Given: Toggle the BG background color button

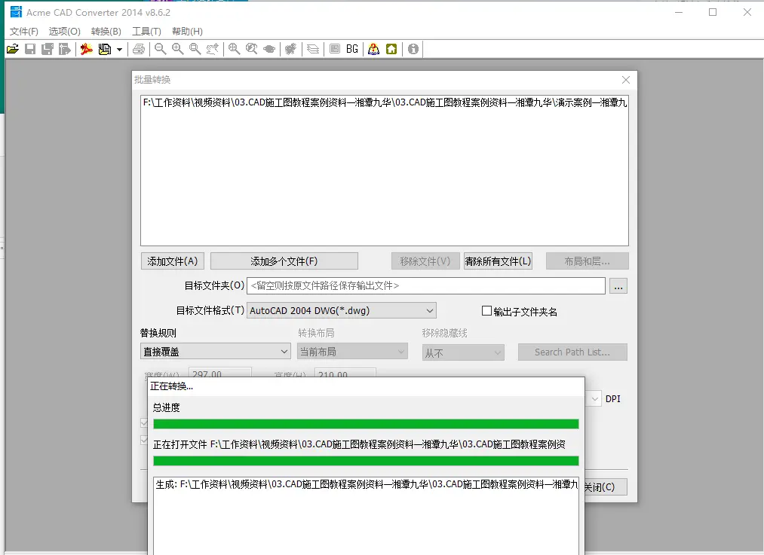Looking at the screenshot, I should pyautogui.click(x=352, y=49).
